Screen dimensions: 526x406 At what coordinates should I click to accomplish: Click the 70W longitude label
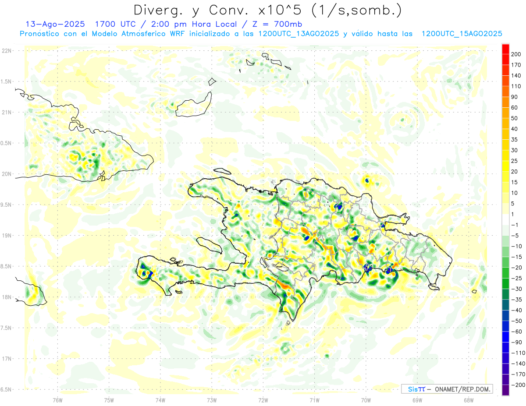click(x=366, y=400)
